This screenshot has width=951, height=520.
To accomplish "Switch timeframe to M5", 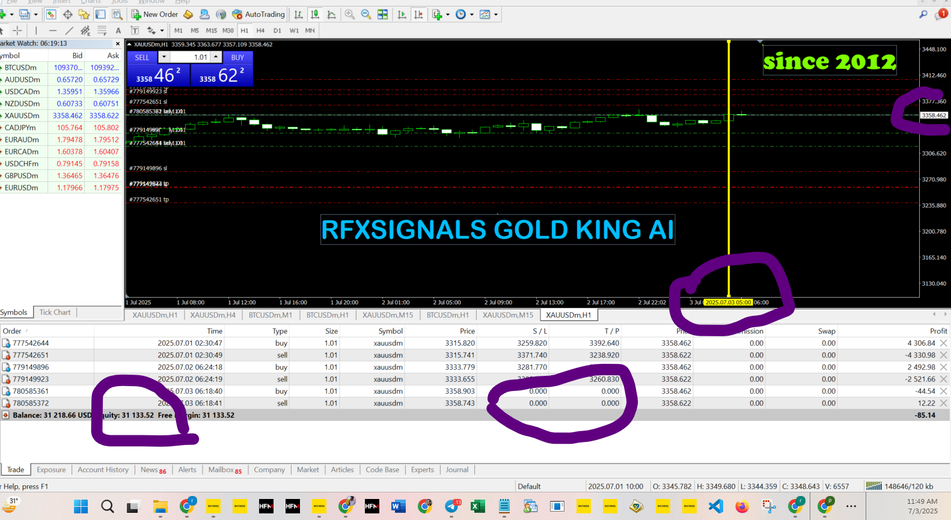I will point(195,31).
